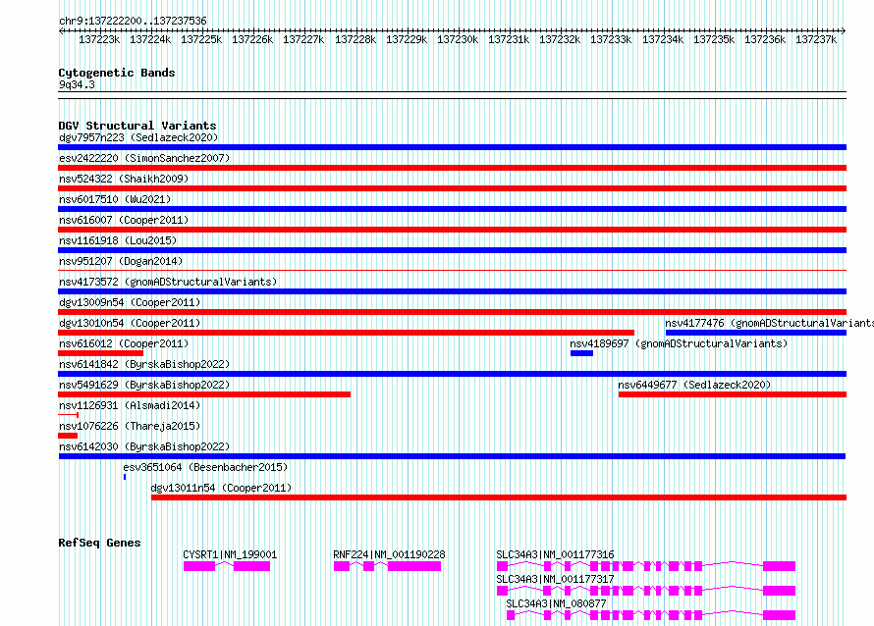Viewport: 874px width, 626px height.
Task: Click the blue bar of dgv7957n223
Action: point(452,147)
